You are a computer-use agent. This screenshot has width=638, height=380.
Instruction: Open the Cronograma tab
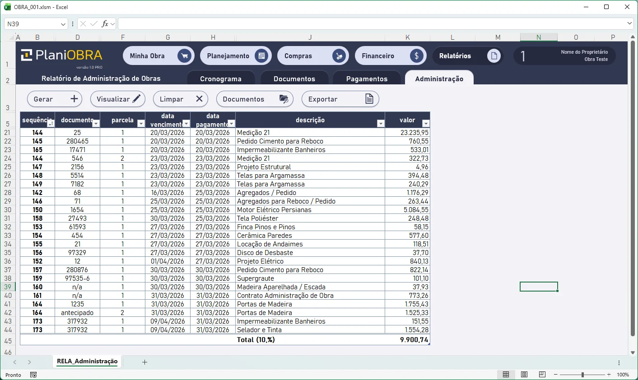221,79
